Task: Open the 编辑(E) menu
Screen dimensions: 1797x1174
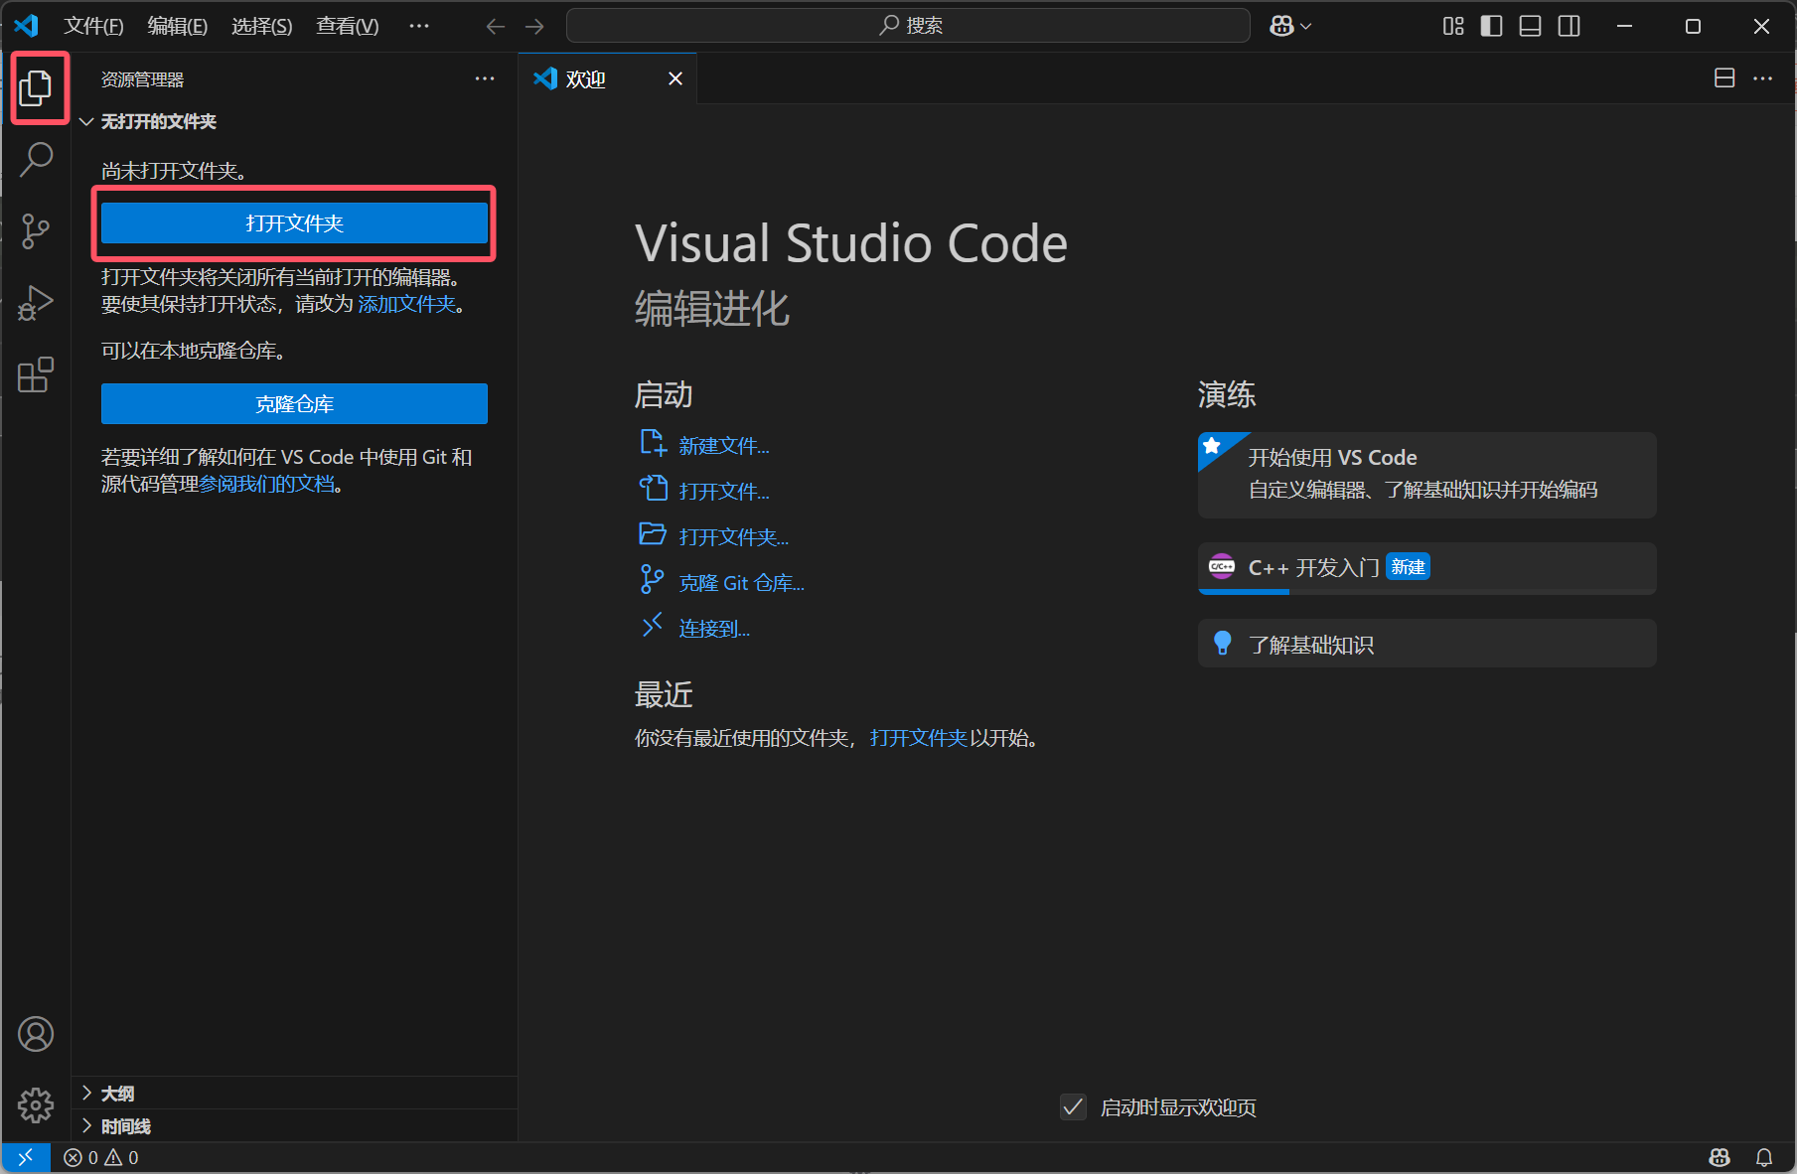Action: click(178, 26)
